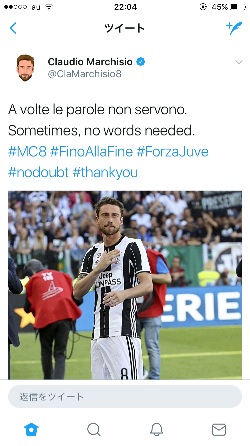Open the #FinoAllaFine hashtag

92,152
